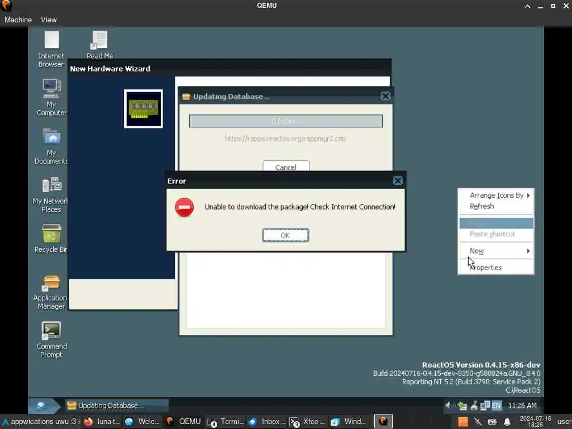The height and width of the screenshot is (429, 572).
Task: Select the Command Prompt desktop icon
Action: 51,340
